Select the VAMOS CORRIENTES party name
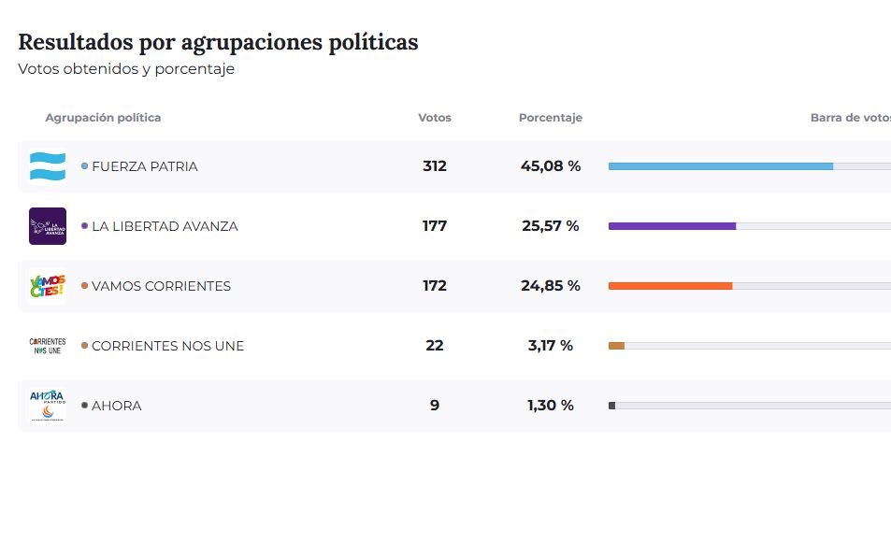891x543 pixels. coord(161,286)
